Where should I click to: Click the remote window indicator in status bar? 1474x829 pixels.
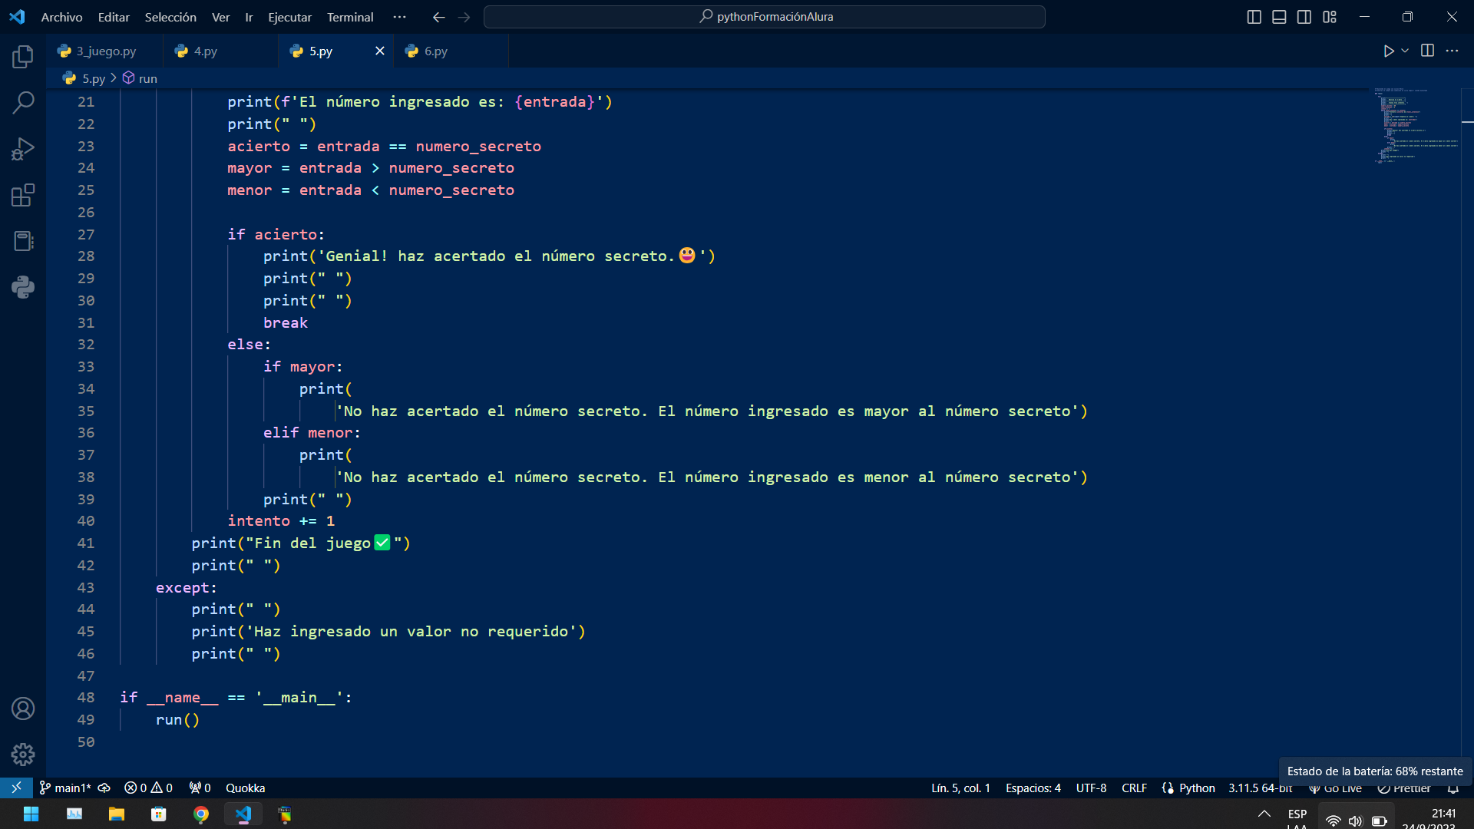point(16,788)
